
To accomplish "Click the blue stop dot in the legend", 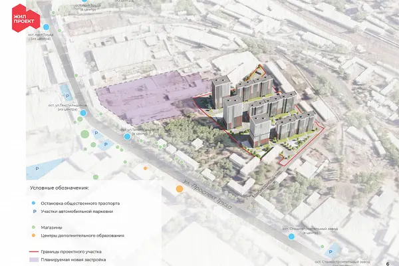I will 33,203.
